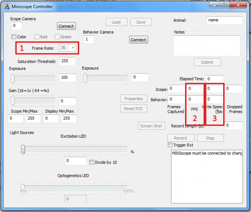Connect the Behavior Camera
251x212 pixels.
pyautogui.click(x=138, y=40)
